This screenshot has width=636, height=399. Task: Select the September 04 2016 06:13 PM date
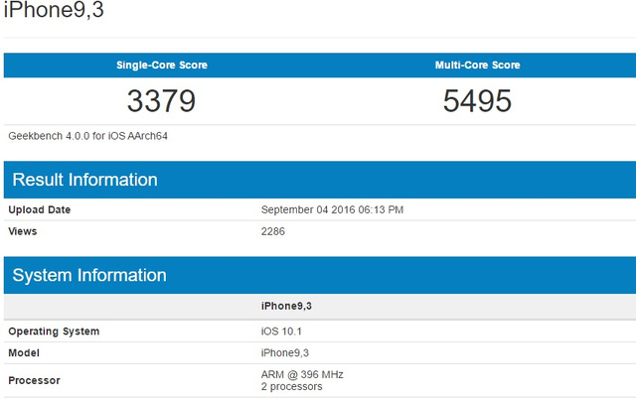[332, 209]
